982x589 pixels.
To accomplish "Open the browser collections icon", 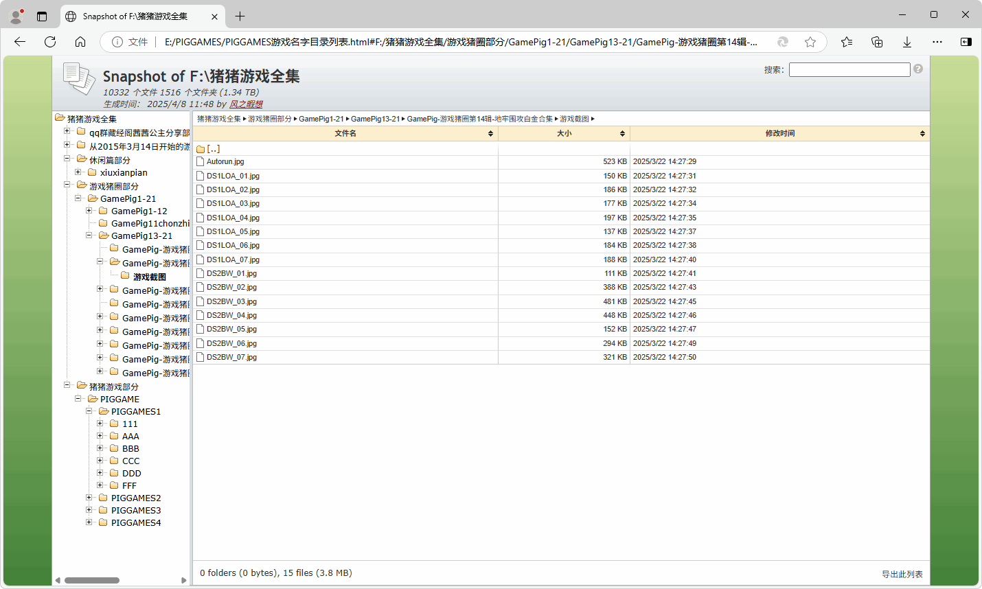I will (877, 42).
